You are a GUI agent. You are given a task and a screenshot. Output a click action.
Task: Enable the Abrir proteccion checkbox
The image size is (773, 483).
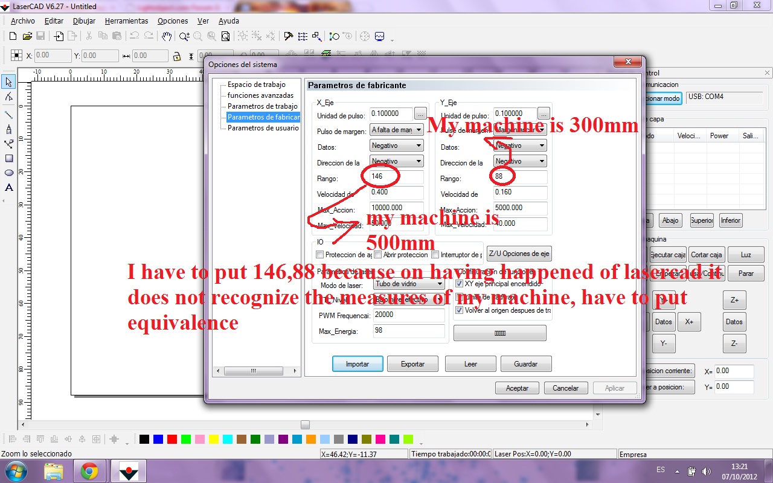click(377, 255)
